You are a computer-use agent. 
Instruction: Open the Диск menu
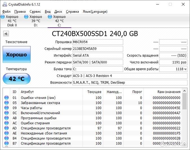(x=58, y=12)
